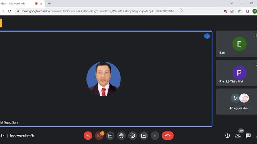The width and height of the screenshot is (257, 144).
Task: Close the Meet browser tab
Action: click(x=41, y=4)
